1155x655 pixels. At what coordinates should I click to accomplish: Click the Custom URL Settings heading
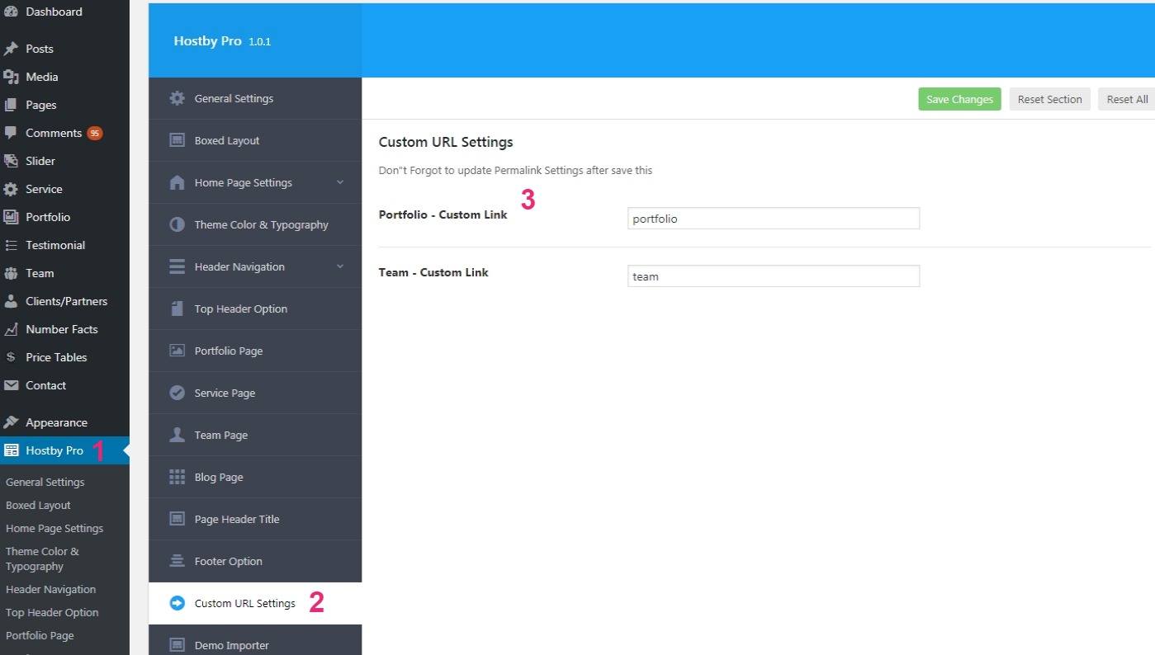click(x=446, y=142)
